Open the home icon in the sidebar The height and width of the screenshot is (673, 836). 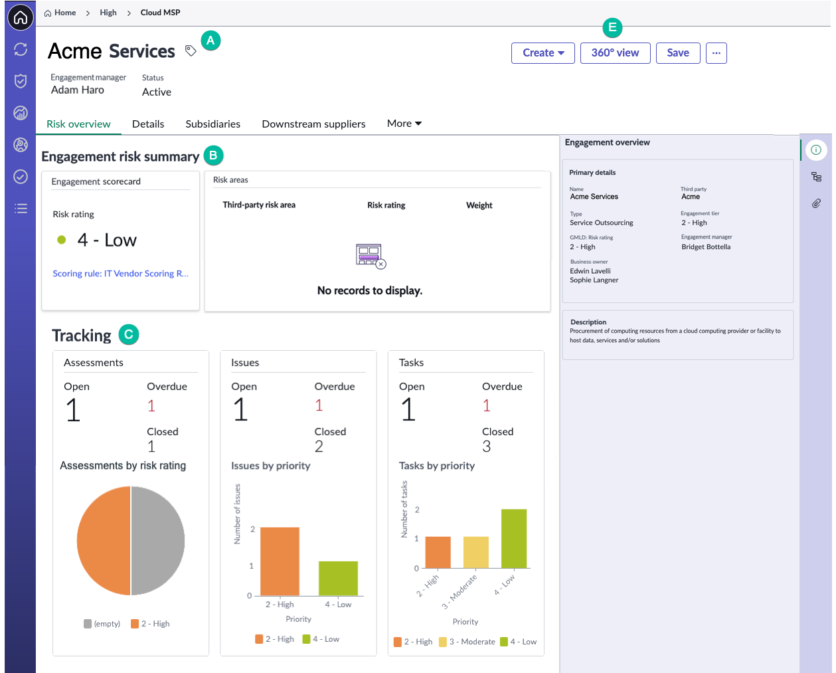[x=21, y=17]
